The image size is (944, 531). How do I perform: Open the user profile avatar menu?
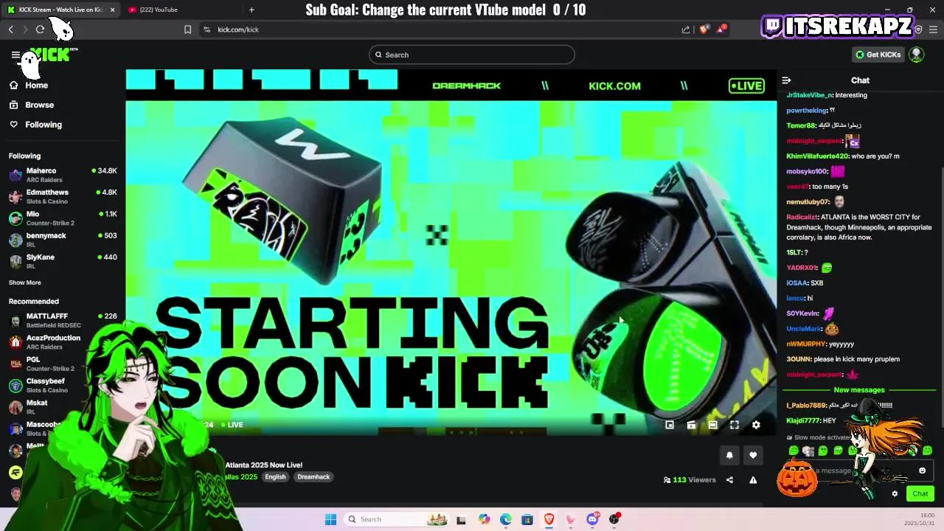click(917, 55)
